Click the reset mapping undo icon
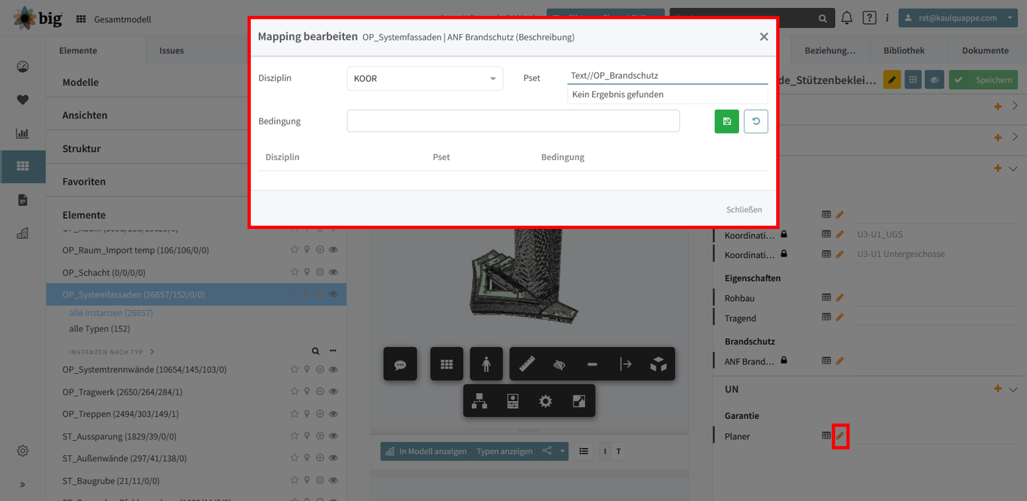1027x501 pixels. click(x=756, y=121)
